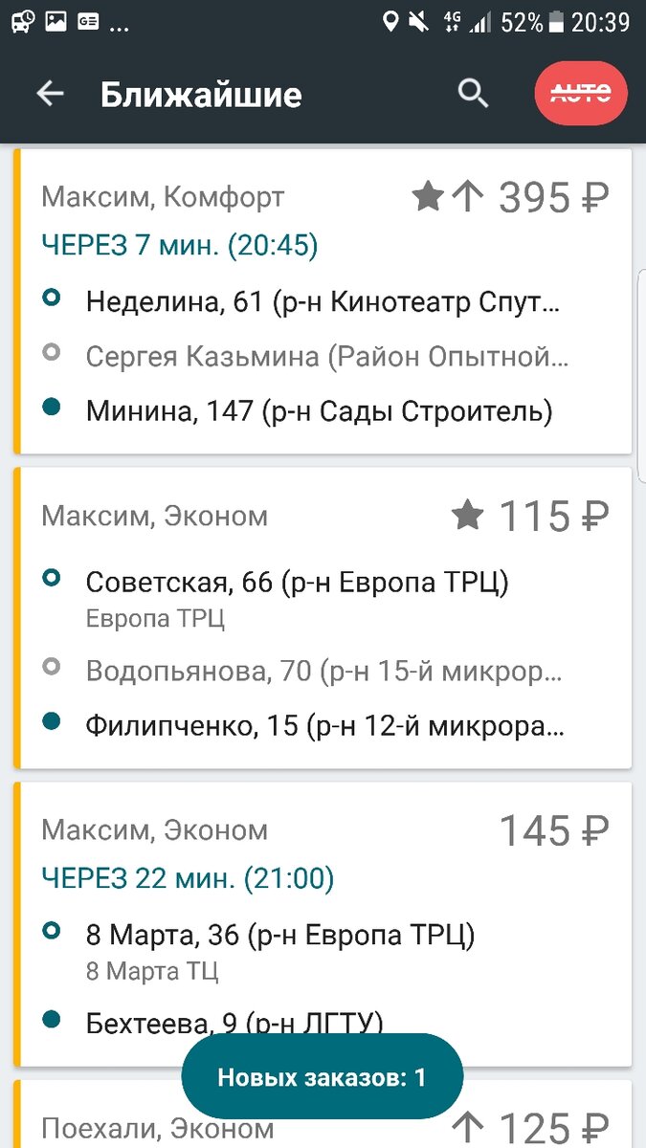Select the Советская, 66 Европа ТРЦ pickup address
This screenshot has width=646, height=1148.
click(297, 582)
